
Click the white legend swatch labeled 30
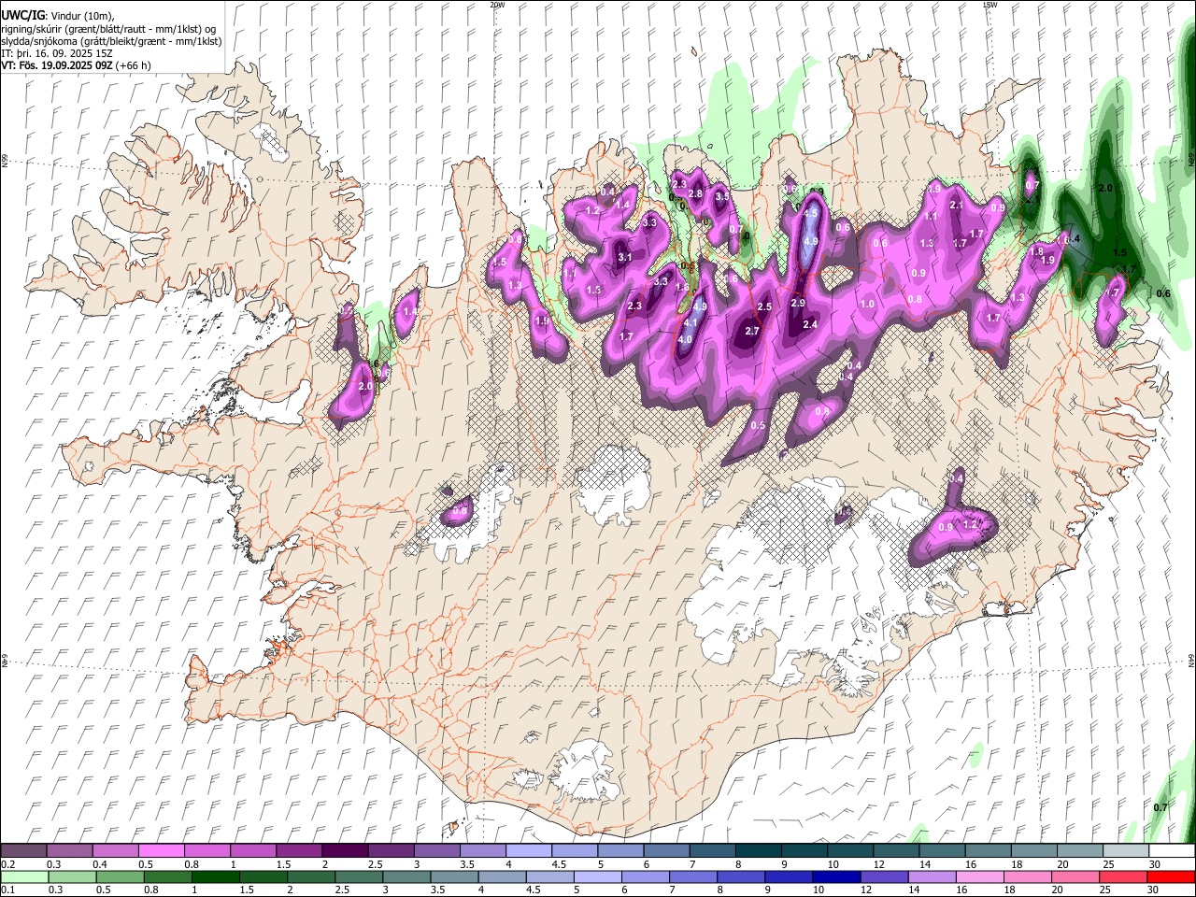(1173, 851)
